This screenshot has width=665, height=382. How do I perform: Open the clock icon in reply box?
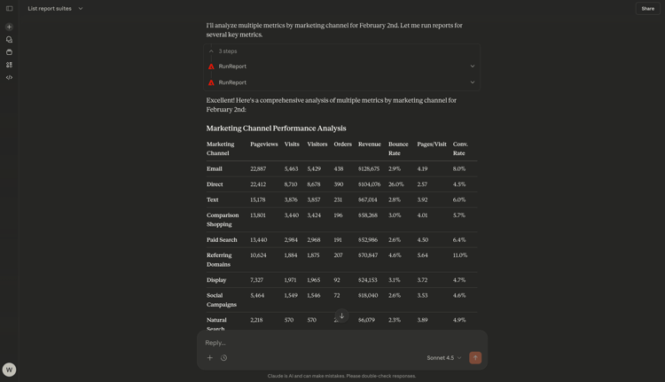(x=224, y=358)
